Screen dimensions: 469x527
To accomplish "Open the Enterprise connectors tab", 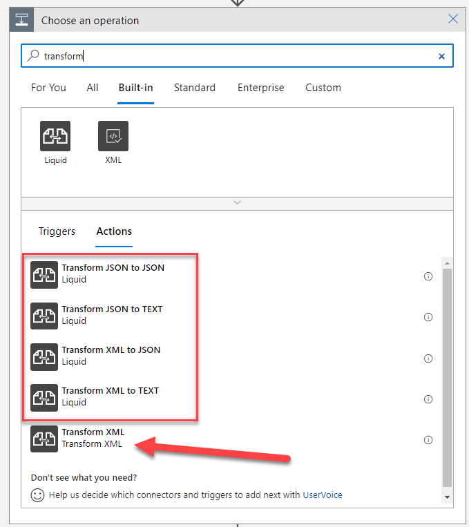I will [260, 88].
